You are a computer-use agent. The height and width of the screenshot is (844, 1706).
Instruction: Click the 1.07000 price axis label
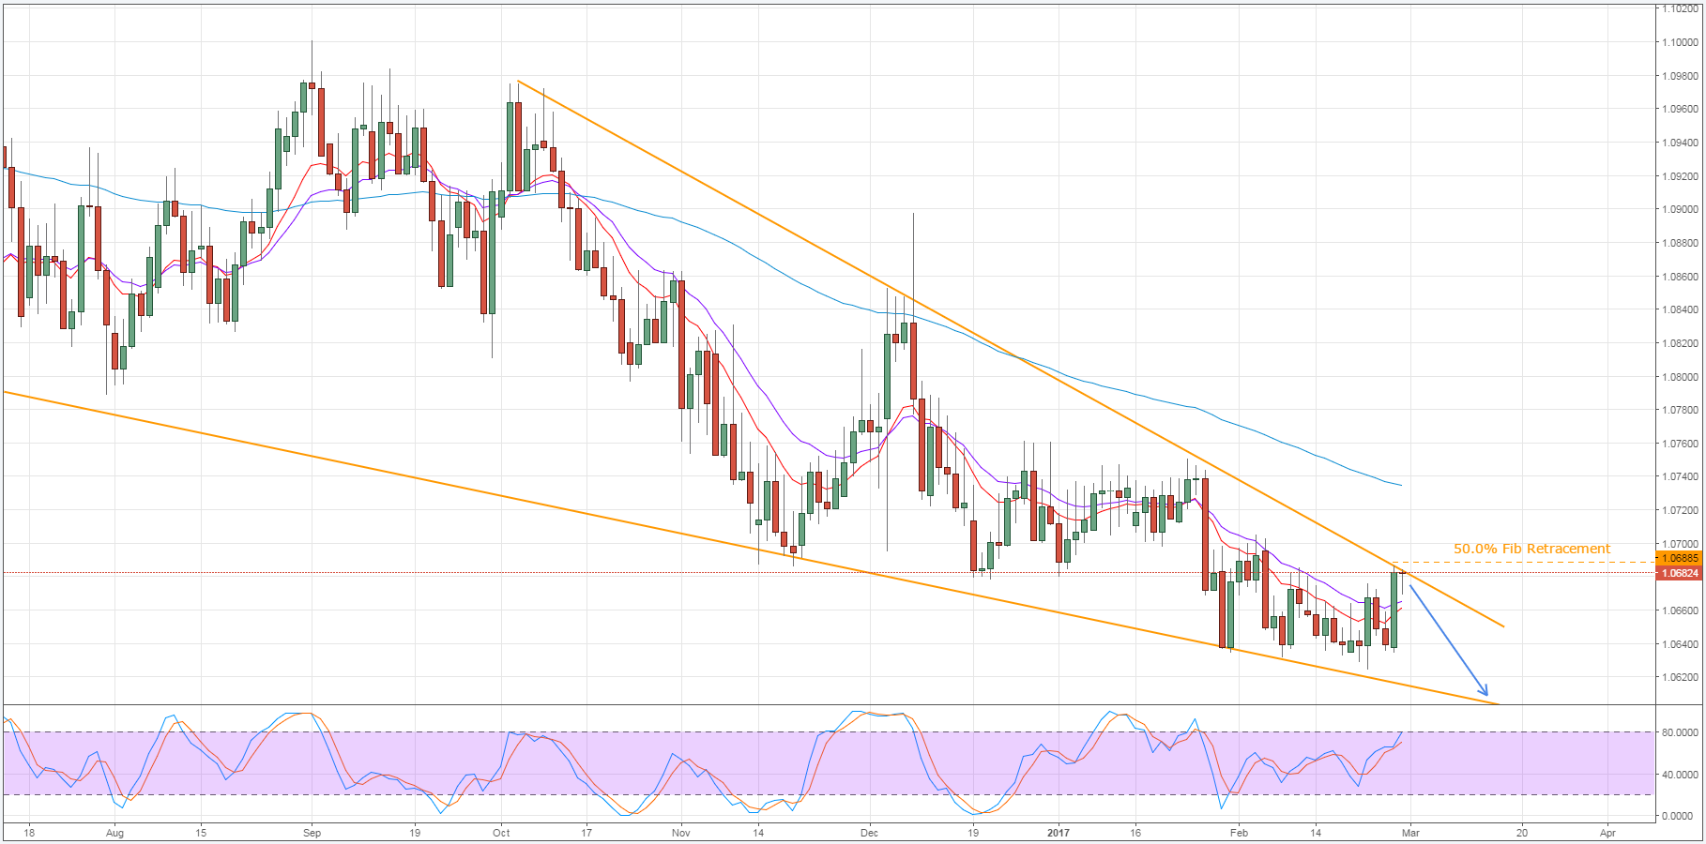click(x=1680, y=544)
